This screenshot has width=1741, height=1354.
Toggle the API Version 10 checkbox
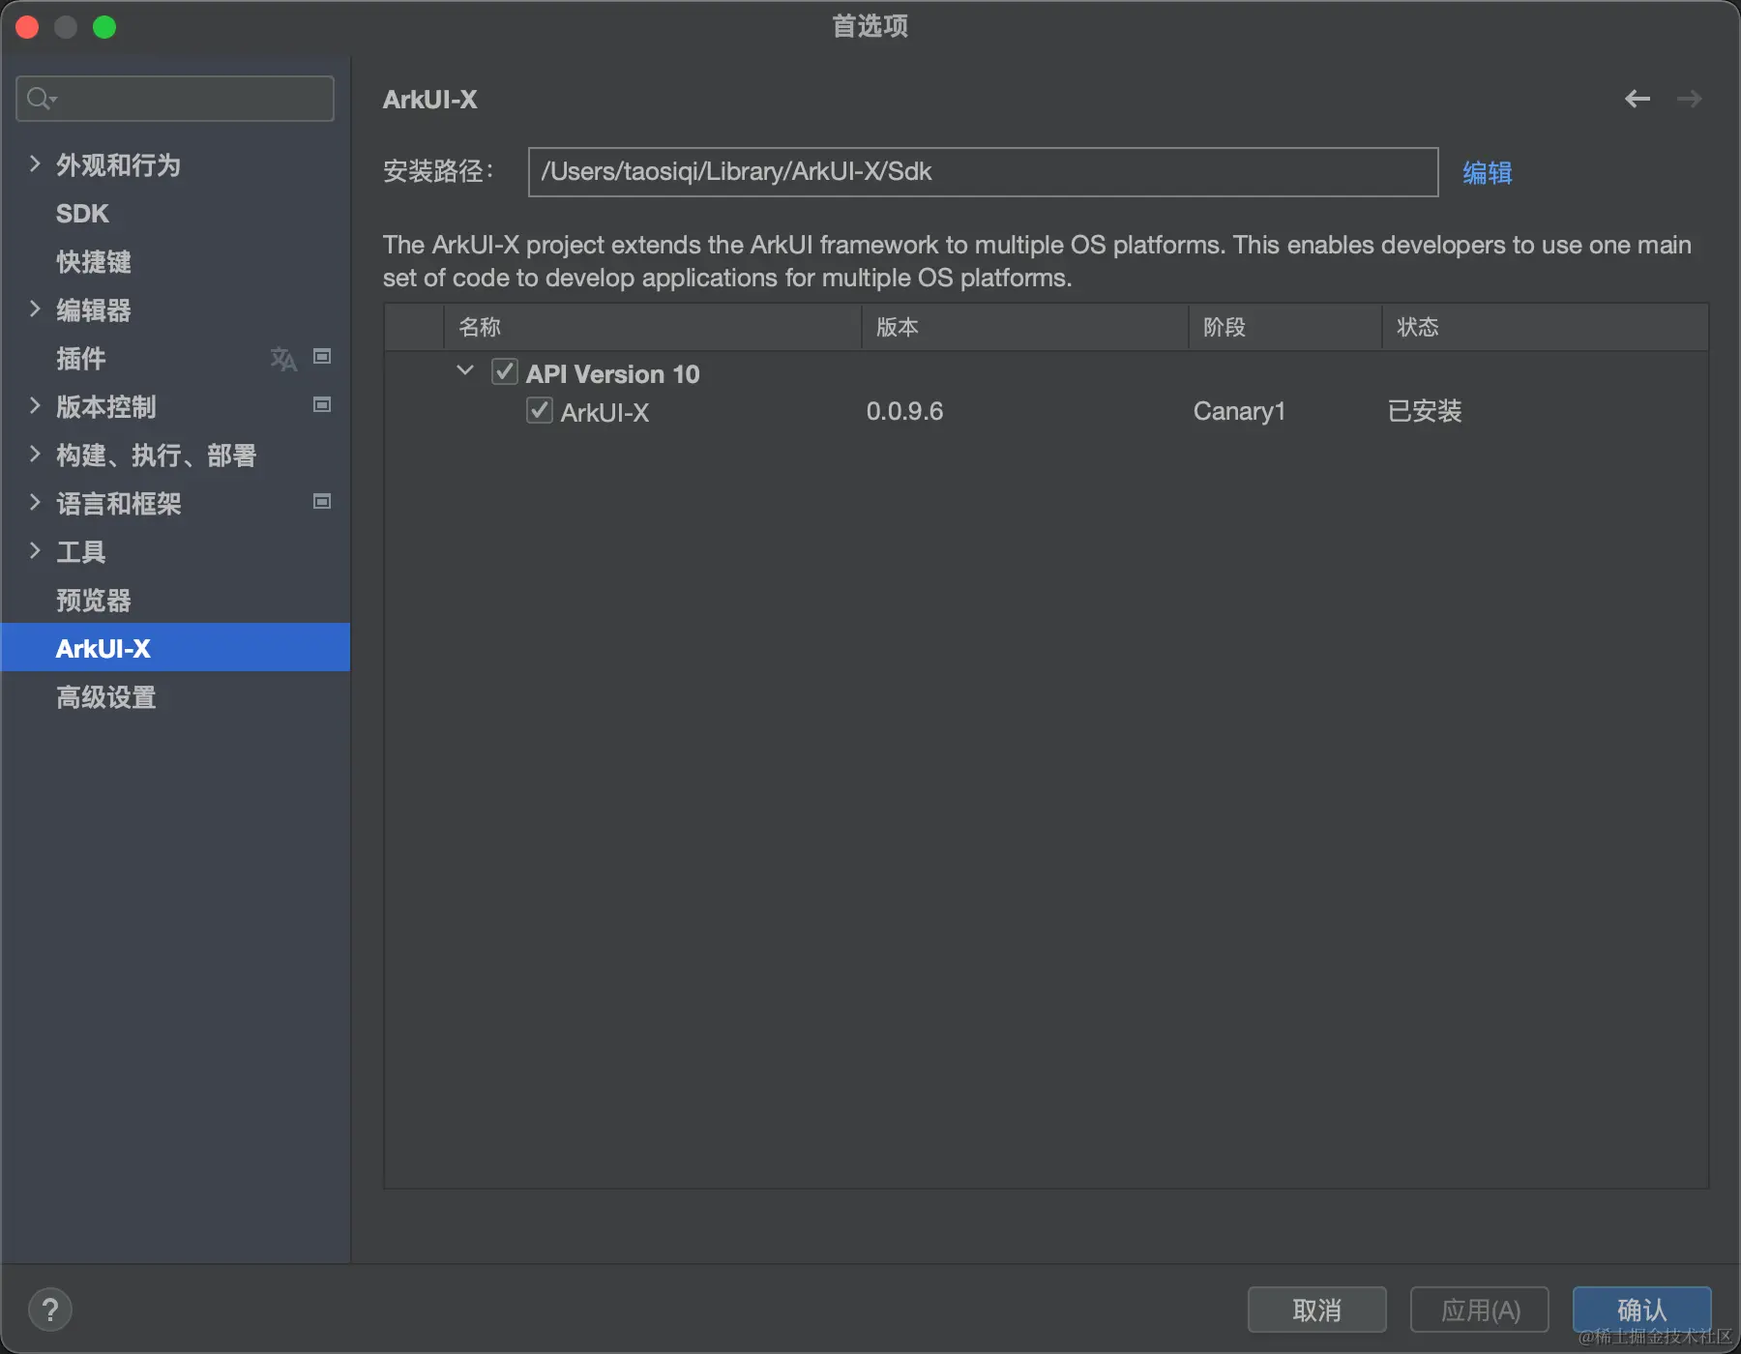[505, 372]
